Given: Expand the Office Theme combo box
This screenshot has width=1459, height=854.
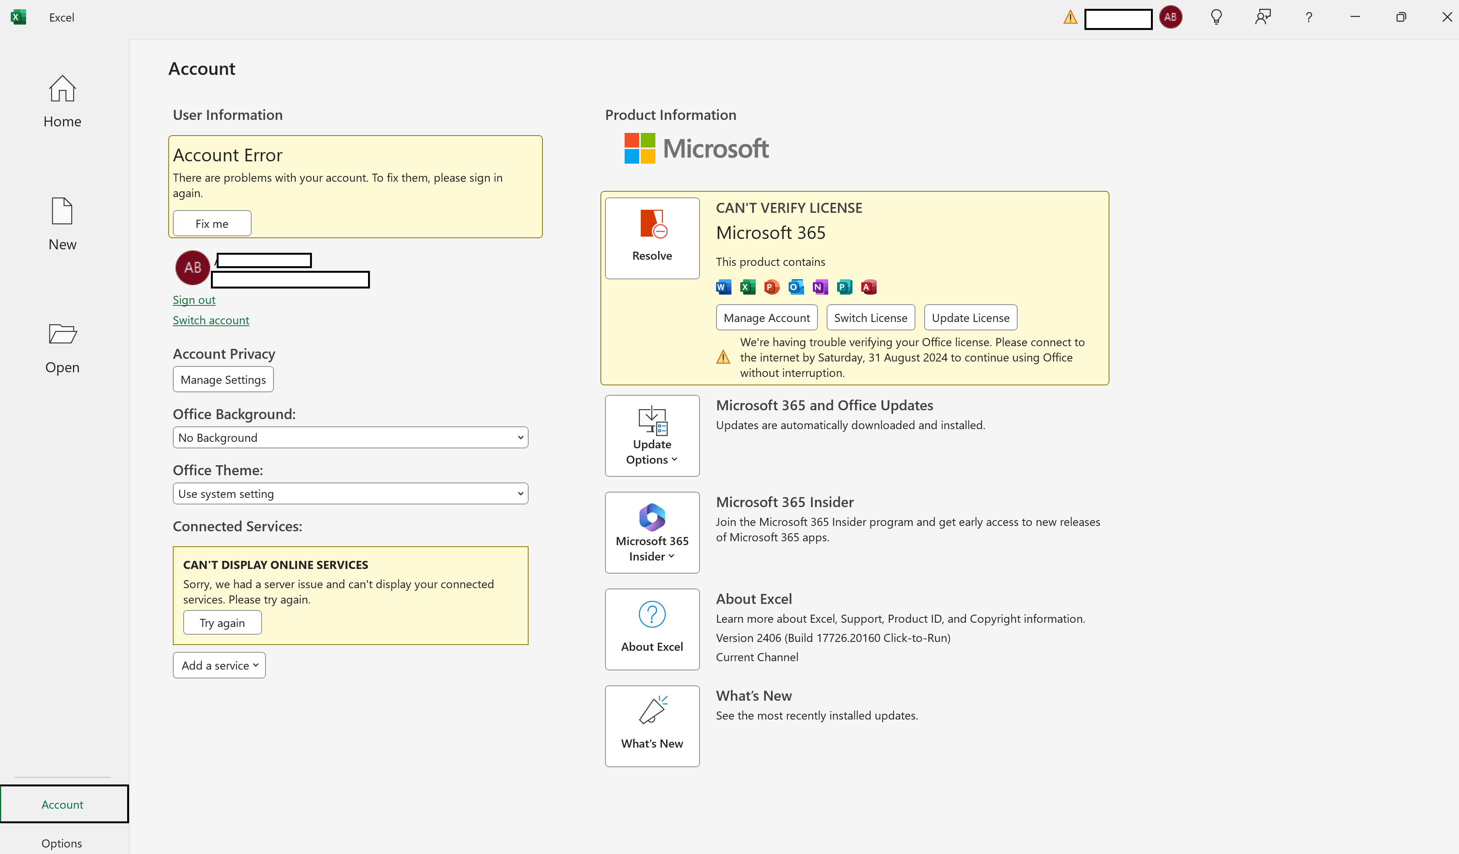Looking at the screenshot, I should [x=350, y=494].
